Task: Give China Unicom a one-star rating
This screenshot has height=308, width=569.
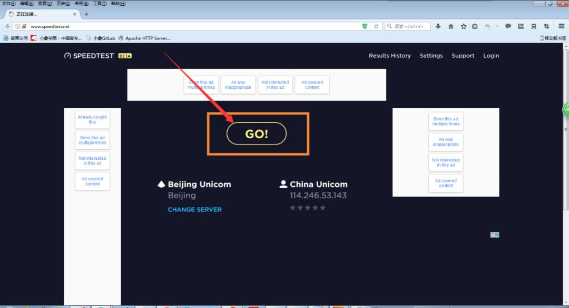Action: pos(292,208)
